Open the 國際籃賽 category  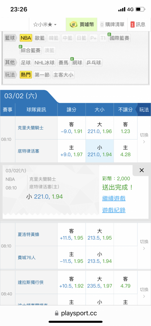(120, 38)
